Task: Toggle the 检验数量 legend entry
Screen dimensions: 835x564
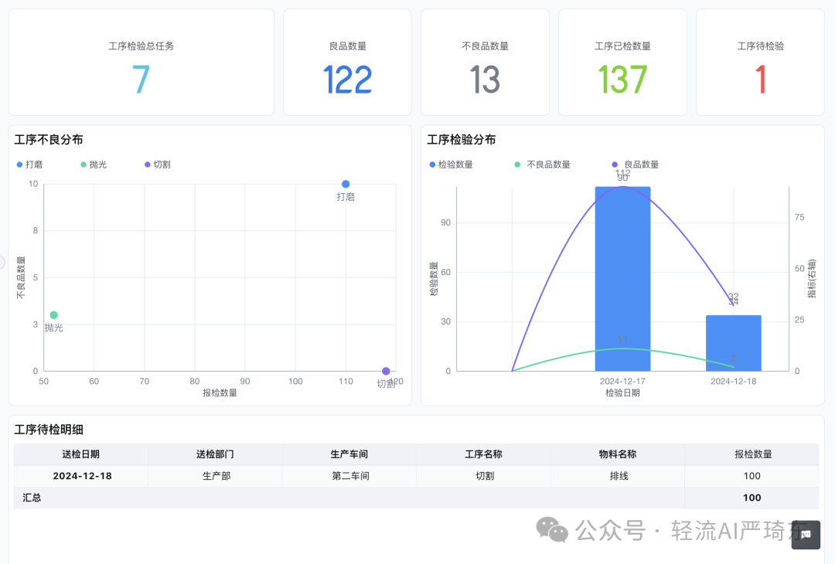Action: (x=451, y=165)
